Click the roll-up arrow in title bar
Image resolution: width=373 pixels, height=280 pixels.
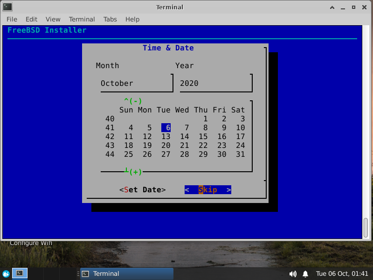click(332, 7)
